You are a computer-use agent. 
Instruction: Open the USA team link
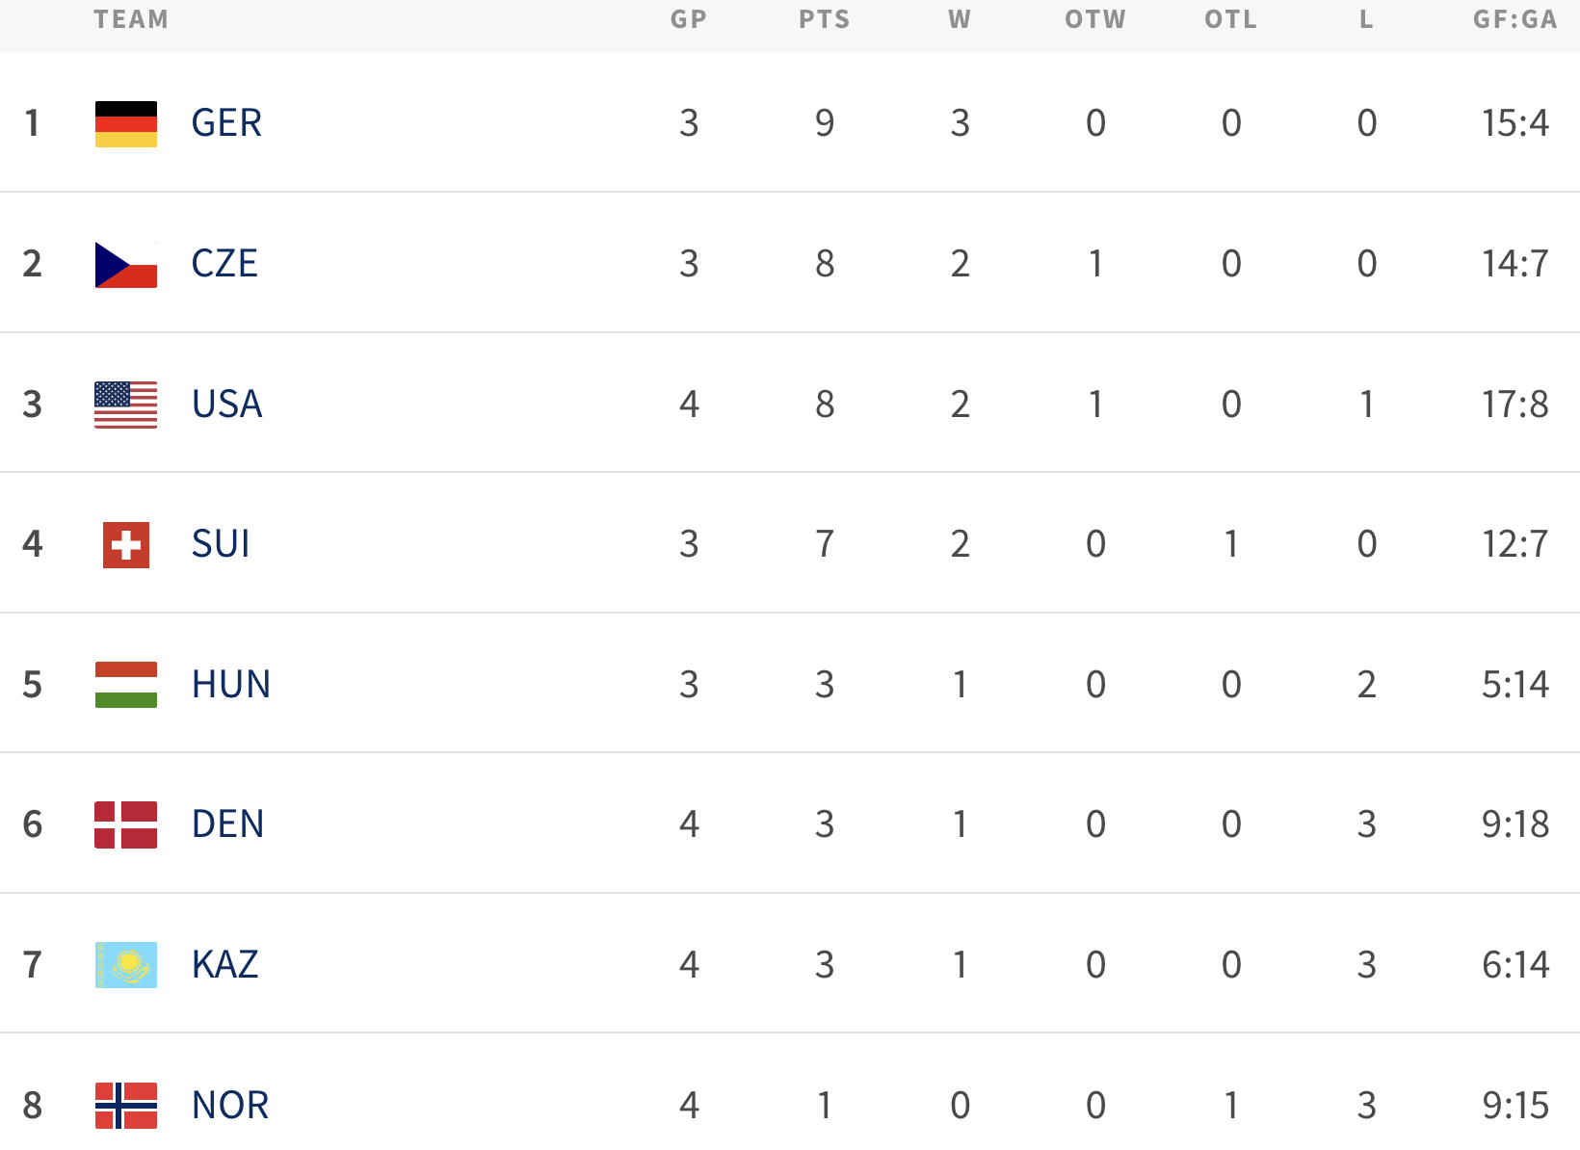226,405
